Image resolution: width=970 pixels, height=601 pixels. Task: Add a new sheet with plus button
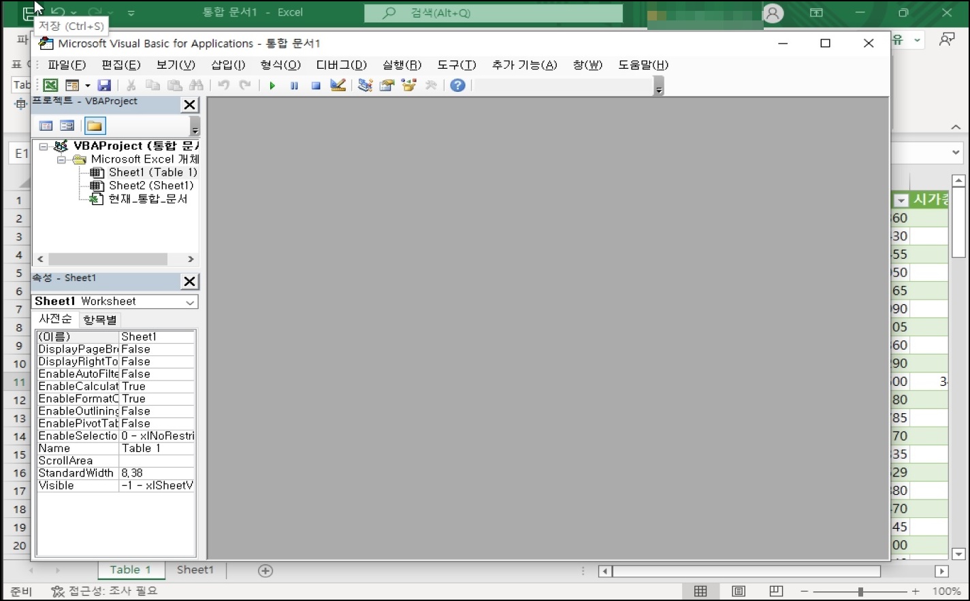(x=265, y=570)
